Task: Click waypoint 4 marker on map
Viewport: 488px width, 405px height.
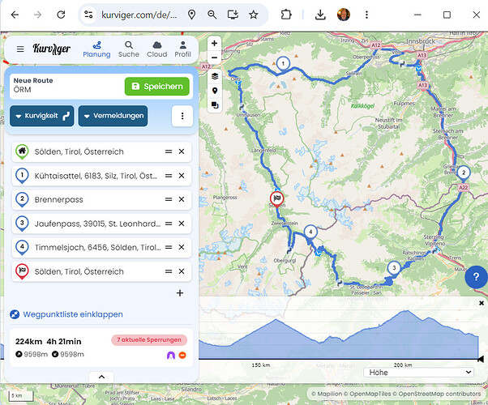Action: (310, 232)
